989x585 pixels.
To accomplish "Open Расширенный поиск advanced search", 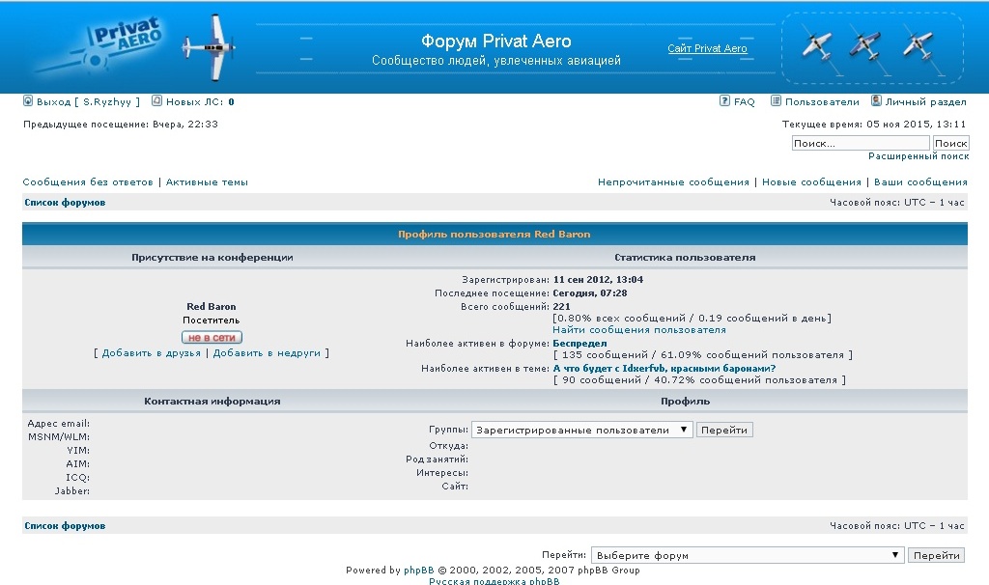I will pos(918,156).
